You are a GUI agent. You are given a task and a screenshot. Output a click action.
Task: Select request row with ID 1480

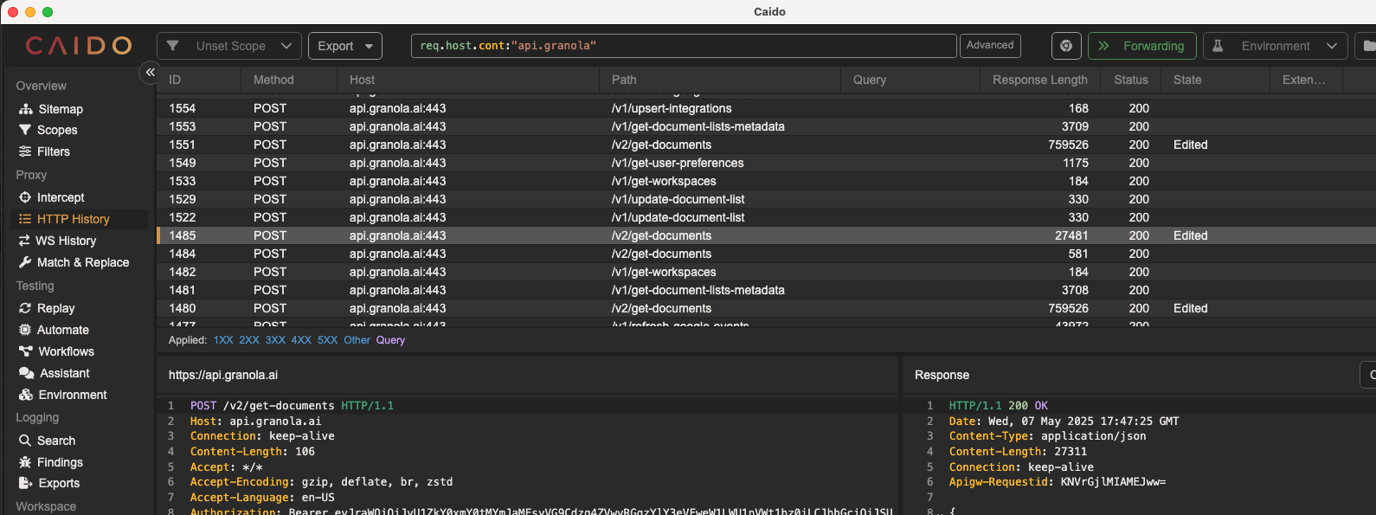[x=766, y=308]
